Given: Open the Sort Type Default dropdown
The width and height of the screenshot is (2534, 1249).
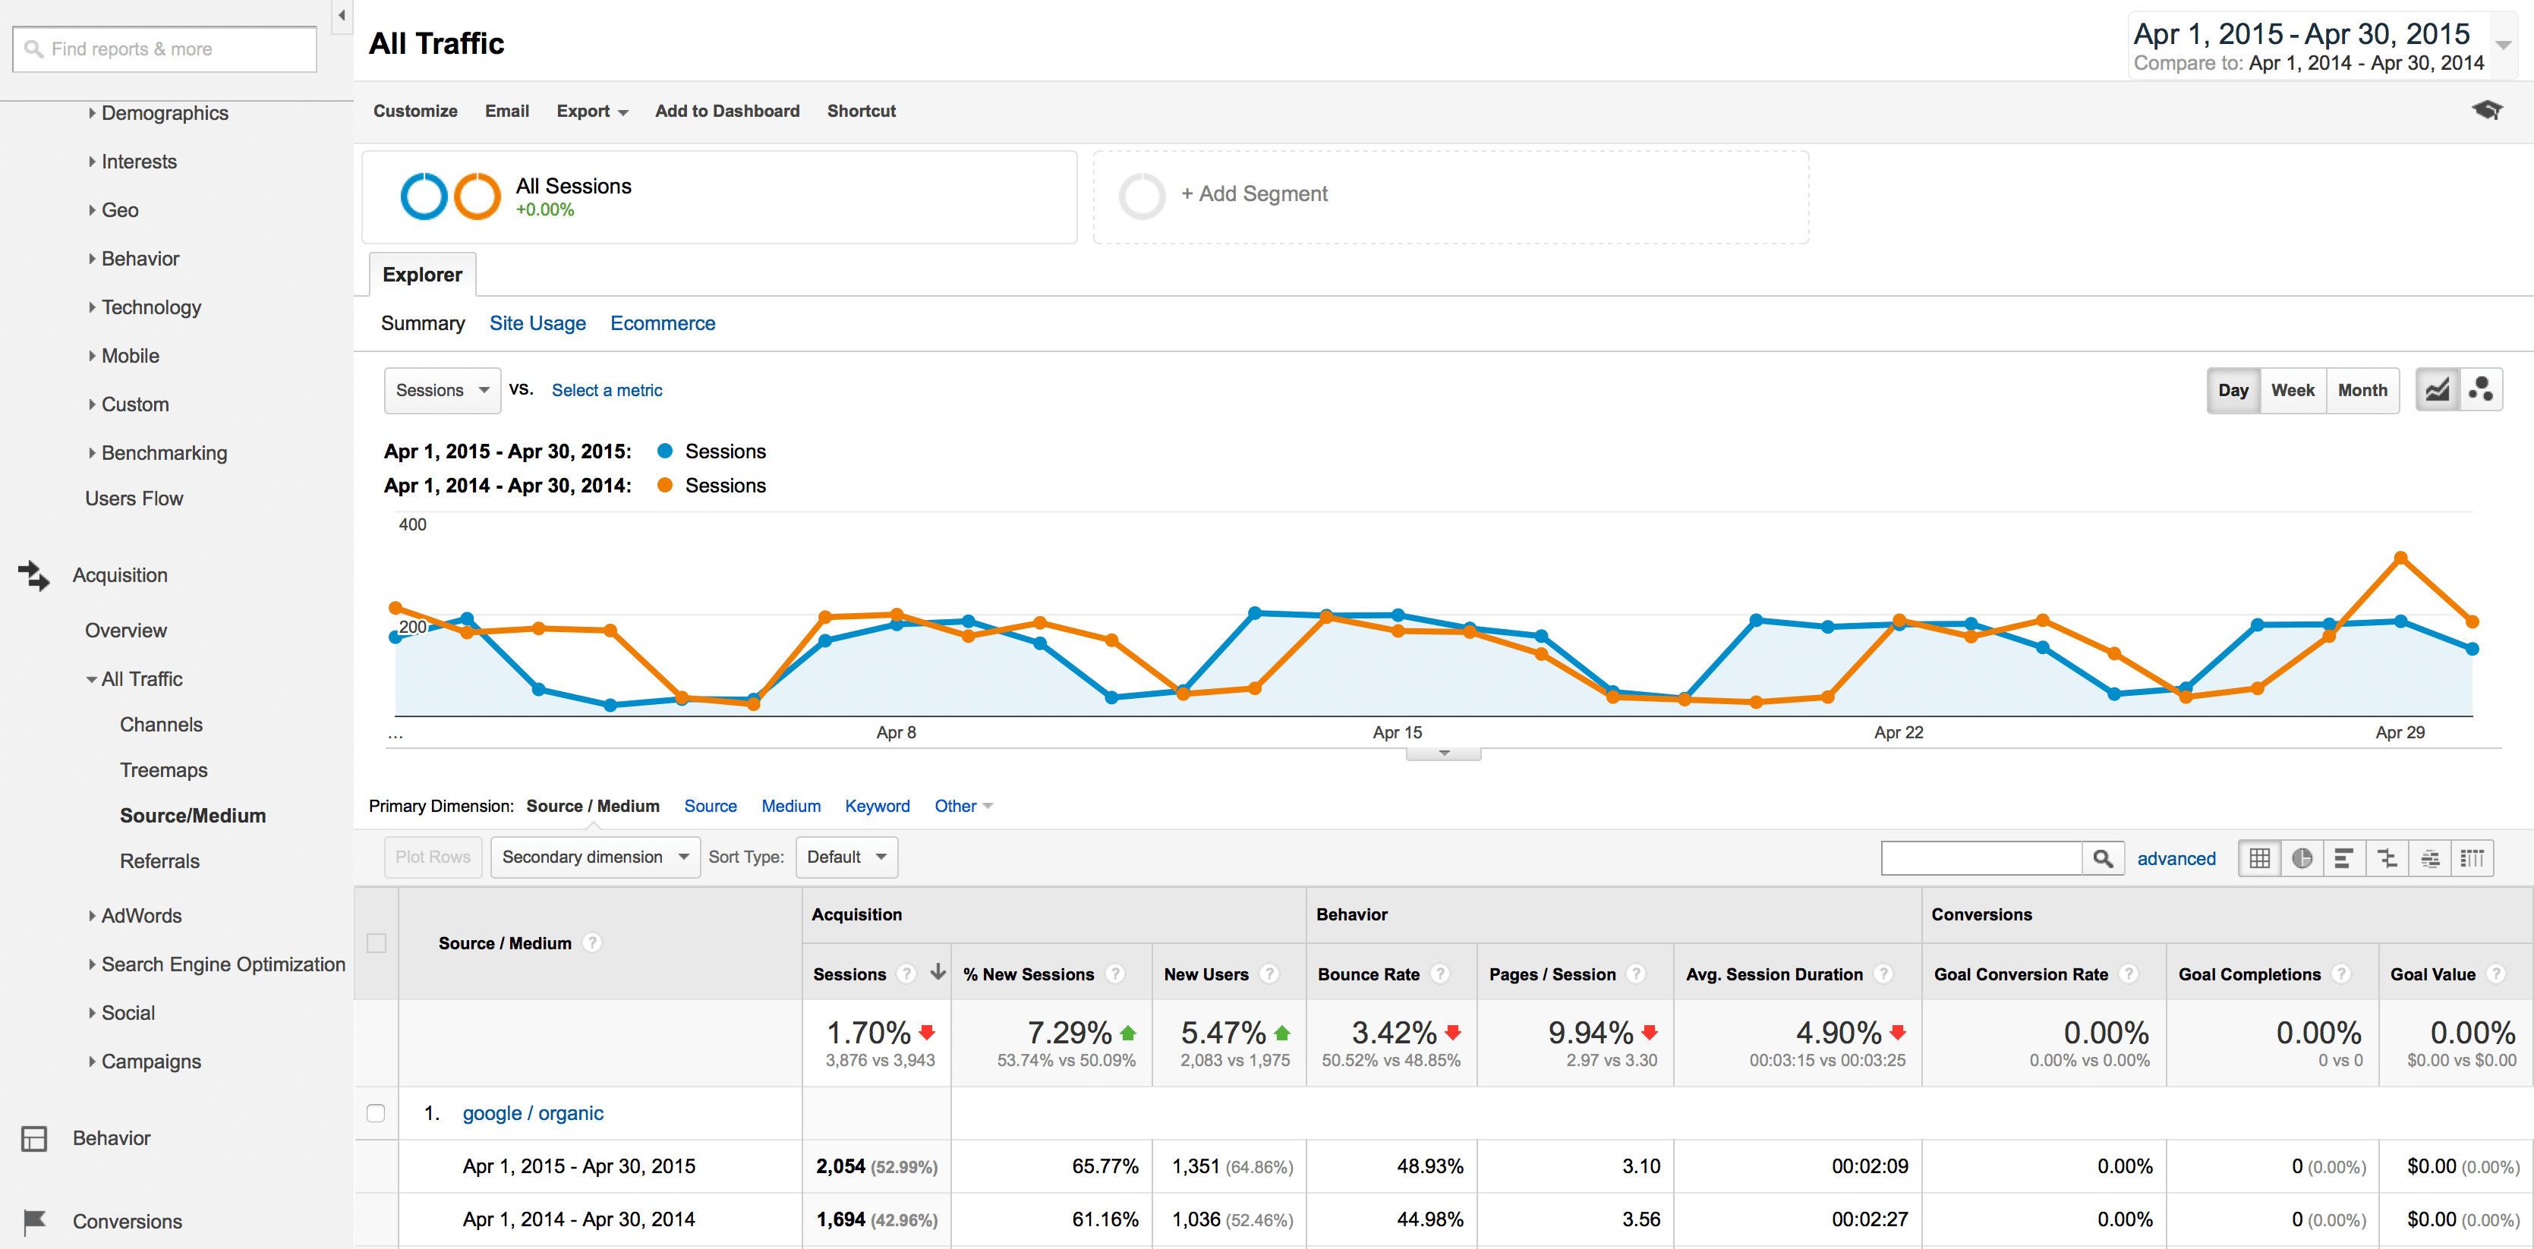Looking at the screenshot, I should click(x=847, y=857).
